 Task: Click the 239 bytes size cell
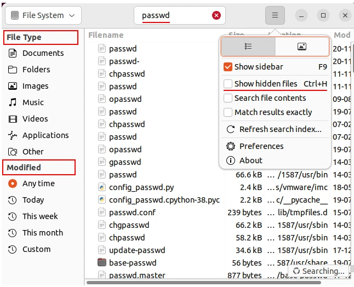point(244,213)
